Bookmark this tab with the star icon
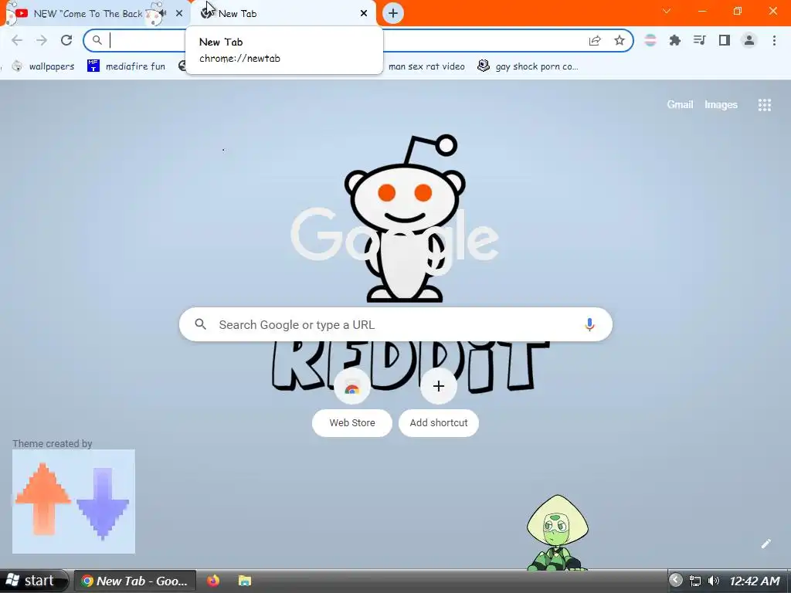The height and width of the screenshot is (593, 791). [619, 40]
